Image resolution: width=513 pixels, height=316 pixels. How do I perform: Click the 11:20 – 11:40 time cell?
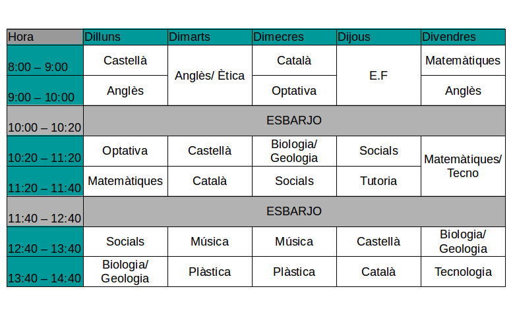pos(45,181)
